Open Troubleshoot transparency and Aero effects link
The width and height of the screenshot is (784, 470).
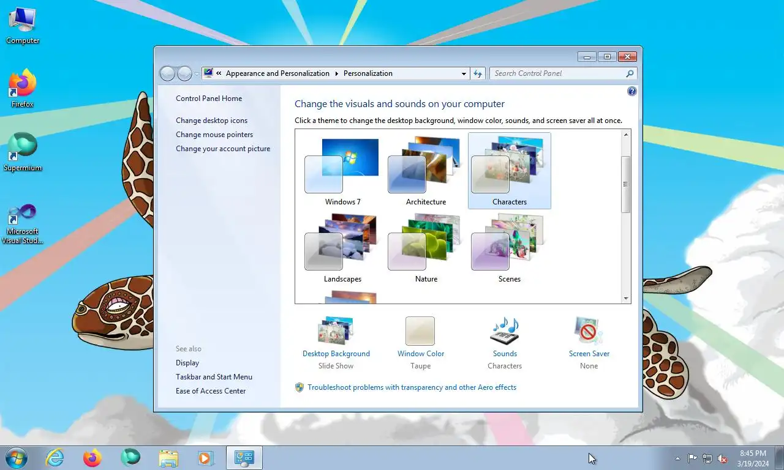[x=412, y=387]
